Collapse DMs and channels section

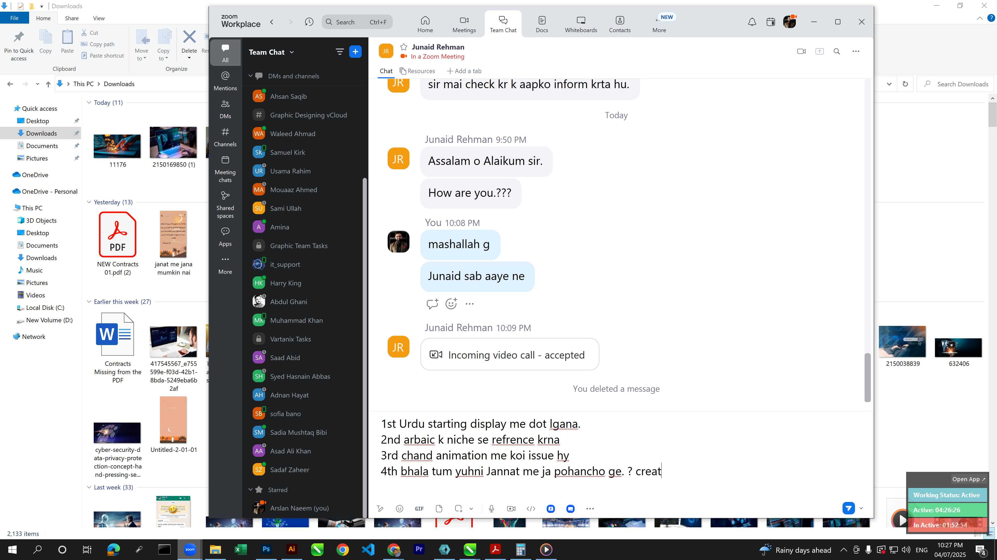250,76
